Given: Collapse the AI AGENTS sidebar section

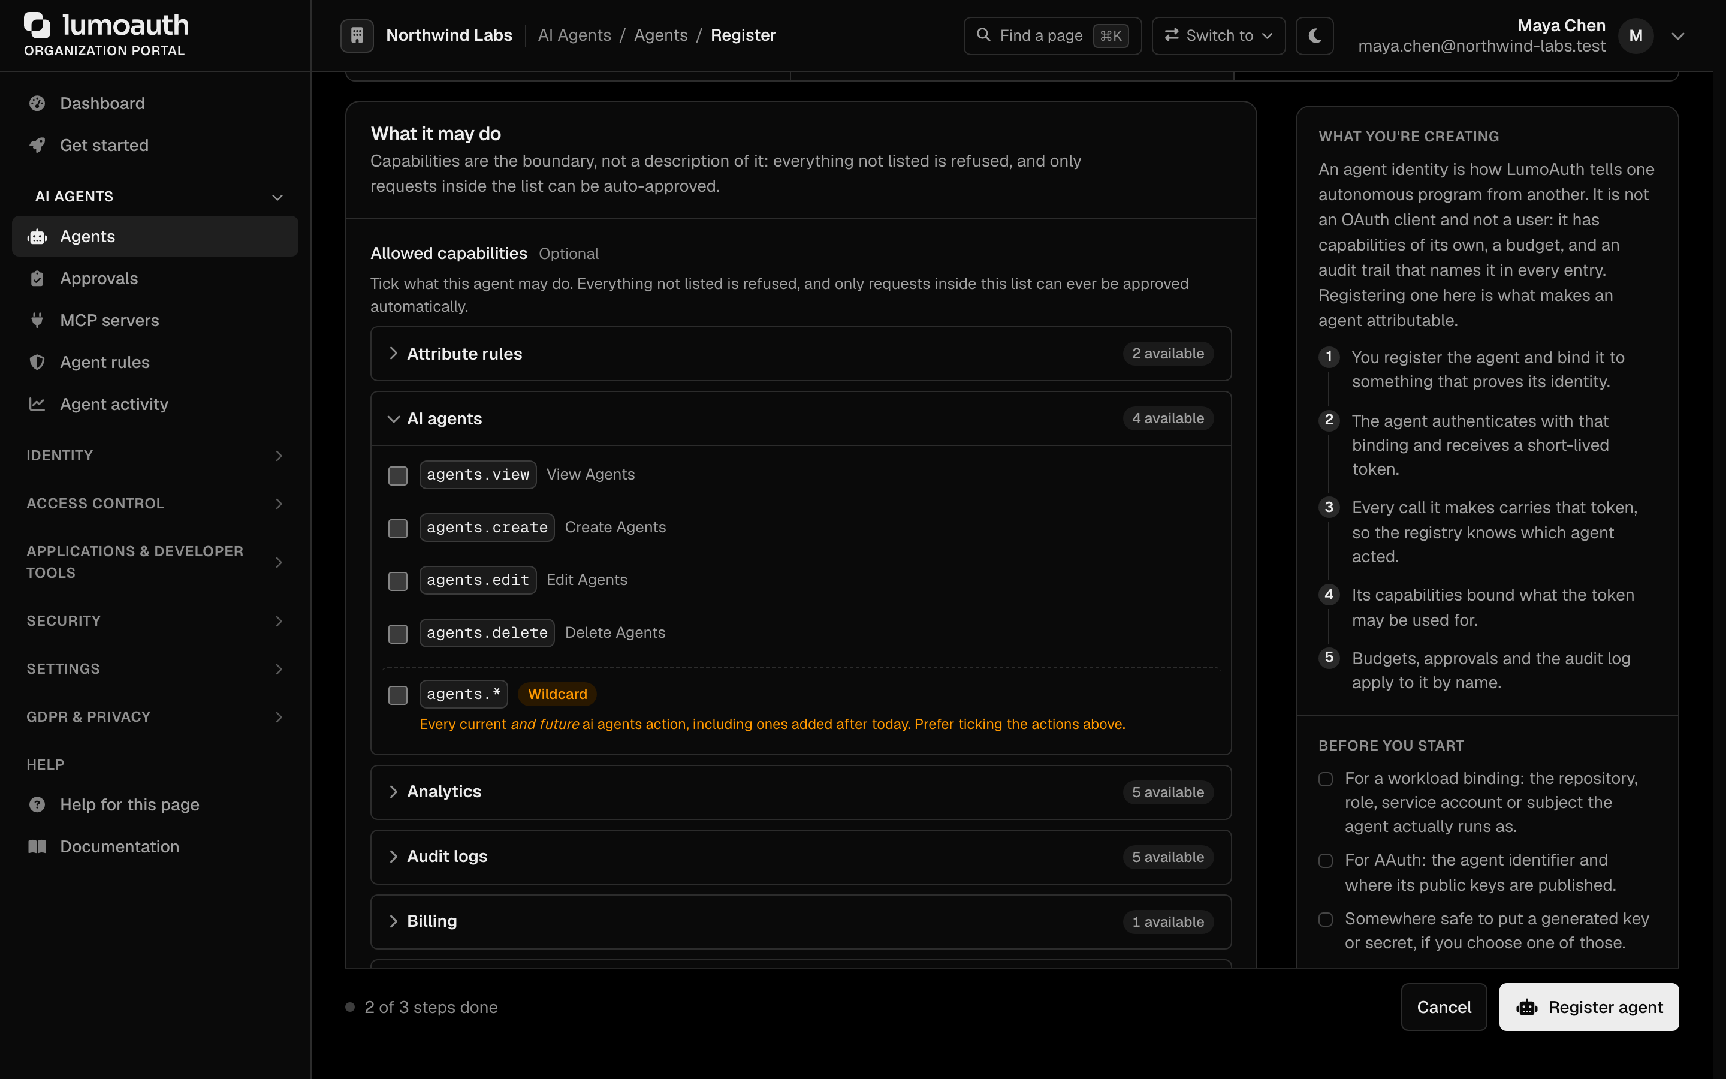Looking at the screenshot, I should tap(155, 196).
